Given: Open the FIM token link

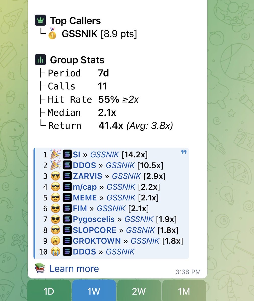Looking at the screenshot, I should (x=80, y=208).
